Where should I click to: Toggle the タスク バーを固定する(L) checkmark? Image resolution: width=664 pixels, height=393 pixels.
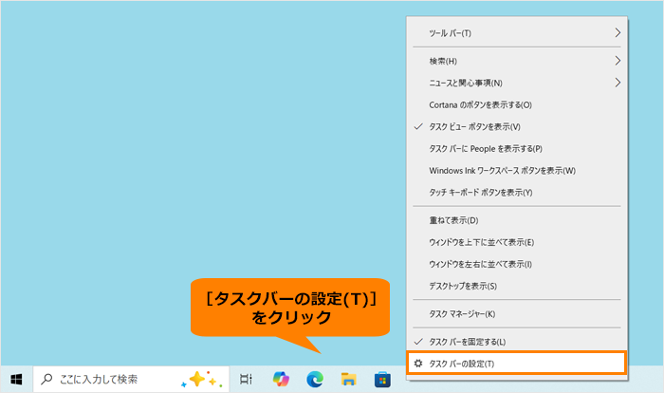pos(418,342)
